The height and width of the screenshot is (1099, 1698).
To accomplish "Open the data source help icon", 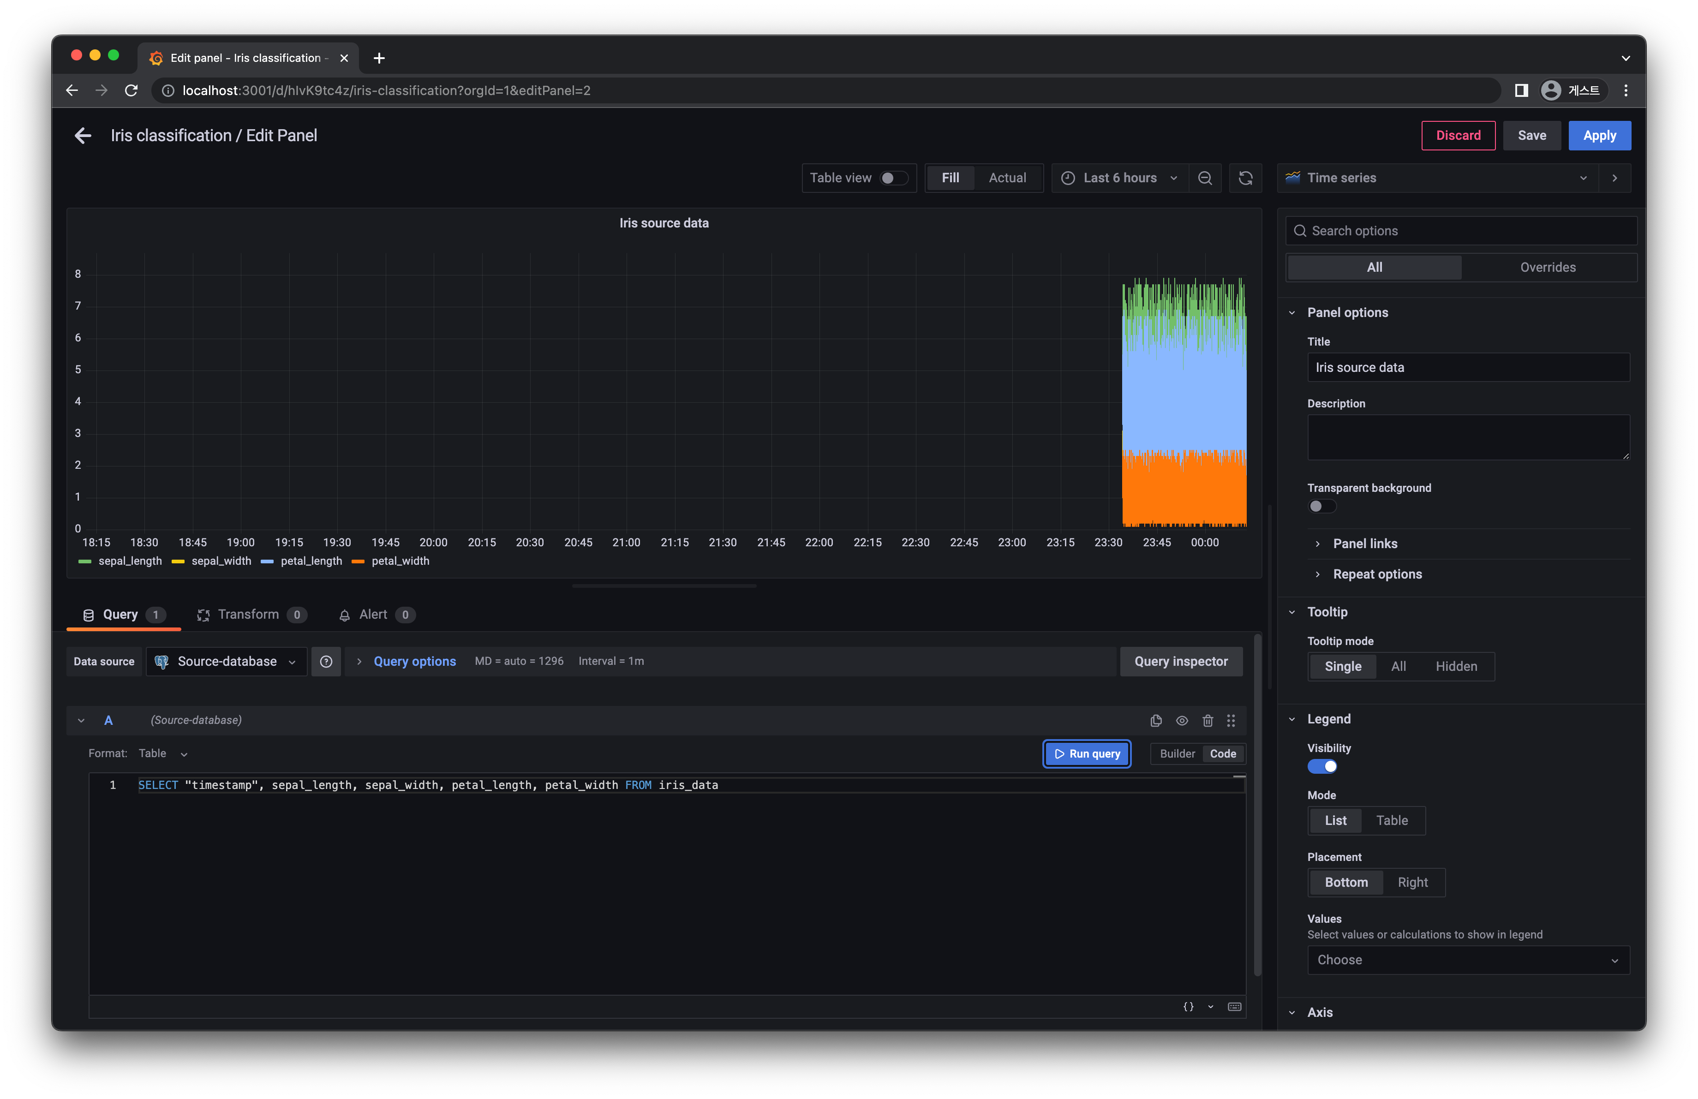I will tap(326, 662).
